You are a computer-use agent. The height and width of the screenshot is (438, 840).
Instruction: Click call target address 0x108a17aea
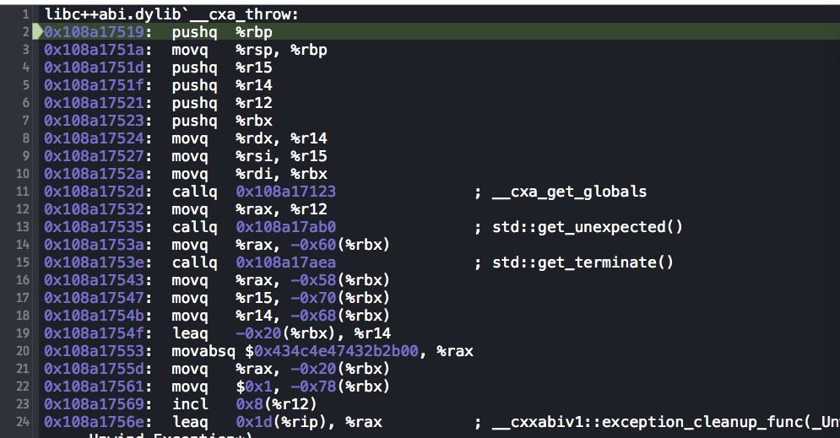pos(285,262)
